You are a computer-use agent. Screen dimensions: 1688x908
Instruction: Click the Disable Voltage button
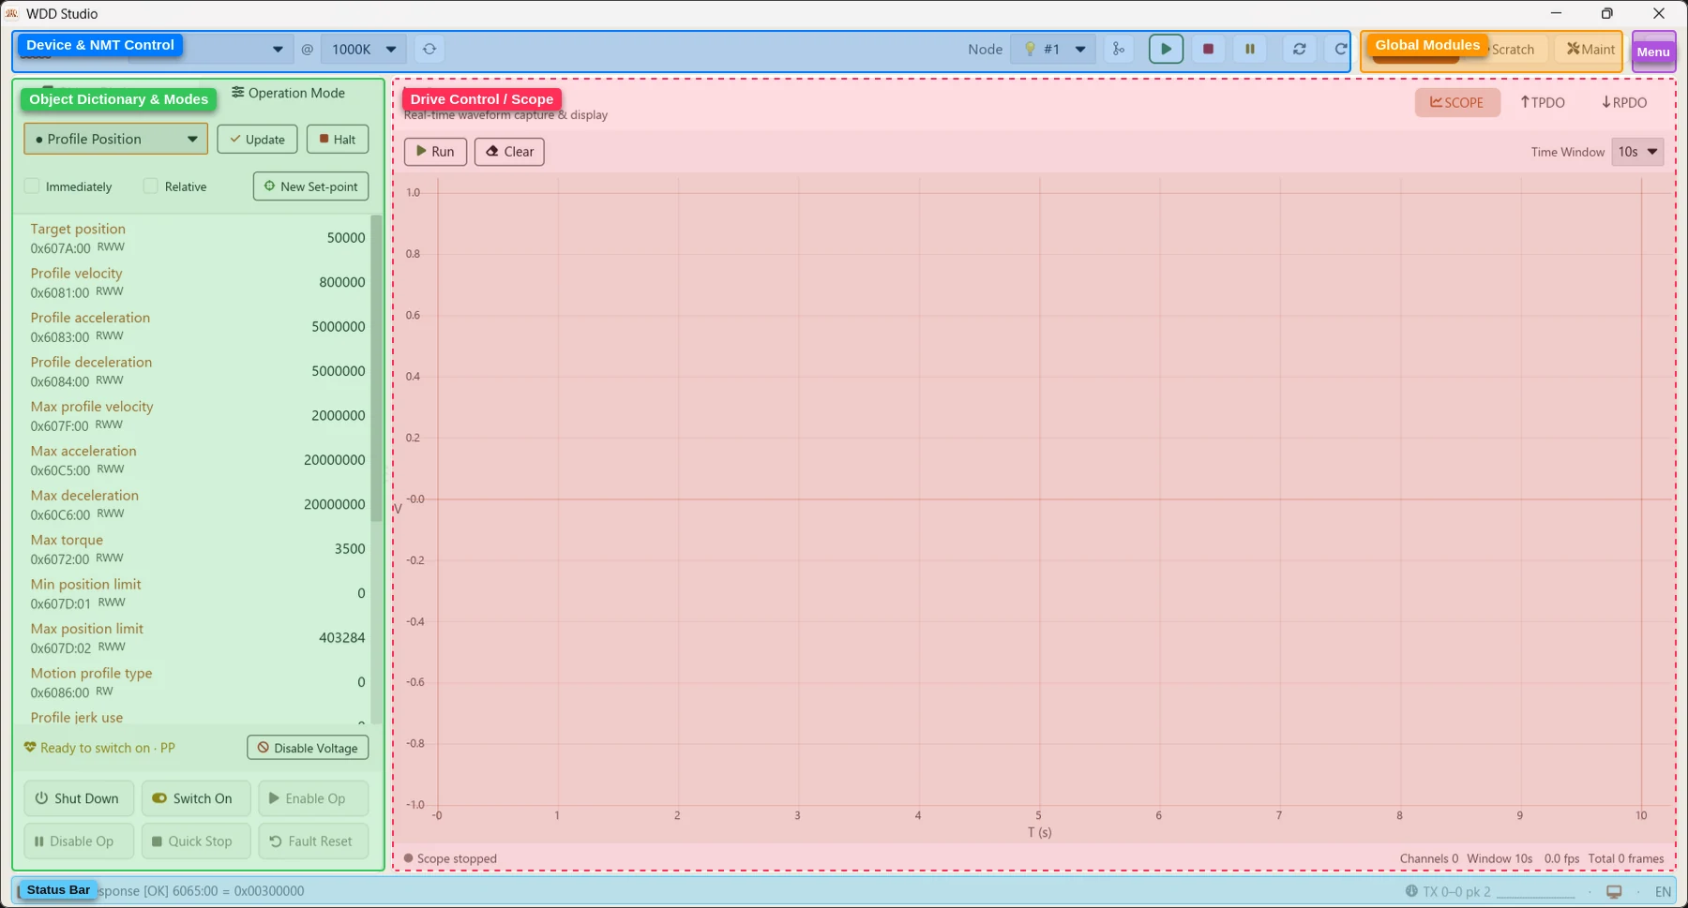tap(308, 748)
